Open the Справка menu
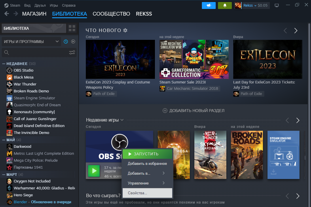The image size is (311, 207). click(x=69, y=5)
